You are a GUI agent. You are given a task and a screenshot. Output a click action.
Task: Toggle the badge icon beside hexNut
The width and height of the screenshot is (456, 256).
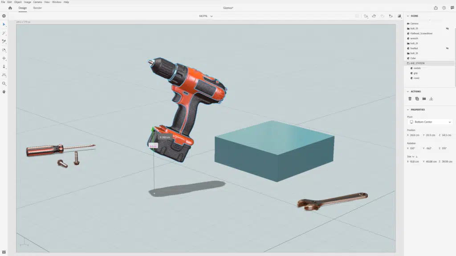click(447, 48)
